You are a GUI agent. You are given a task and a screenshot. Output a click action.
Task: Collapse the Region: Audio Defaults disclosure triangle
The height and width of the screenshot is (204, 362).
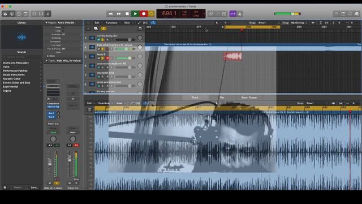coord(46,23)
